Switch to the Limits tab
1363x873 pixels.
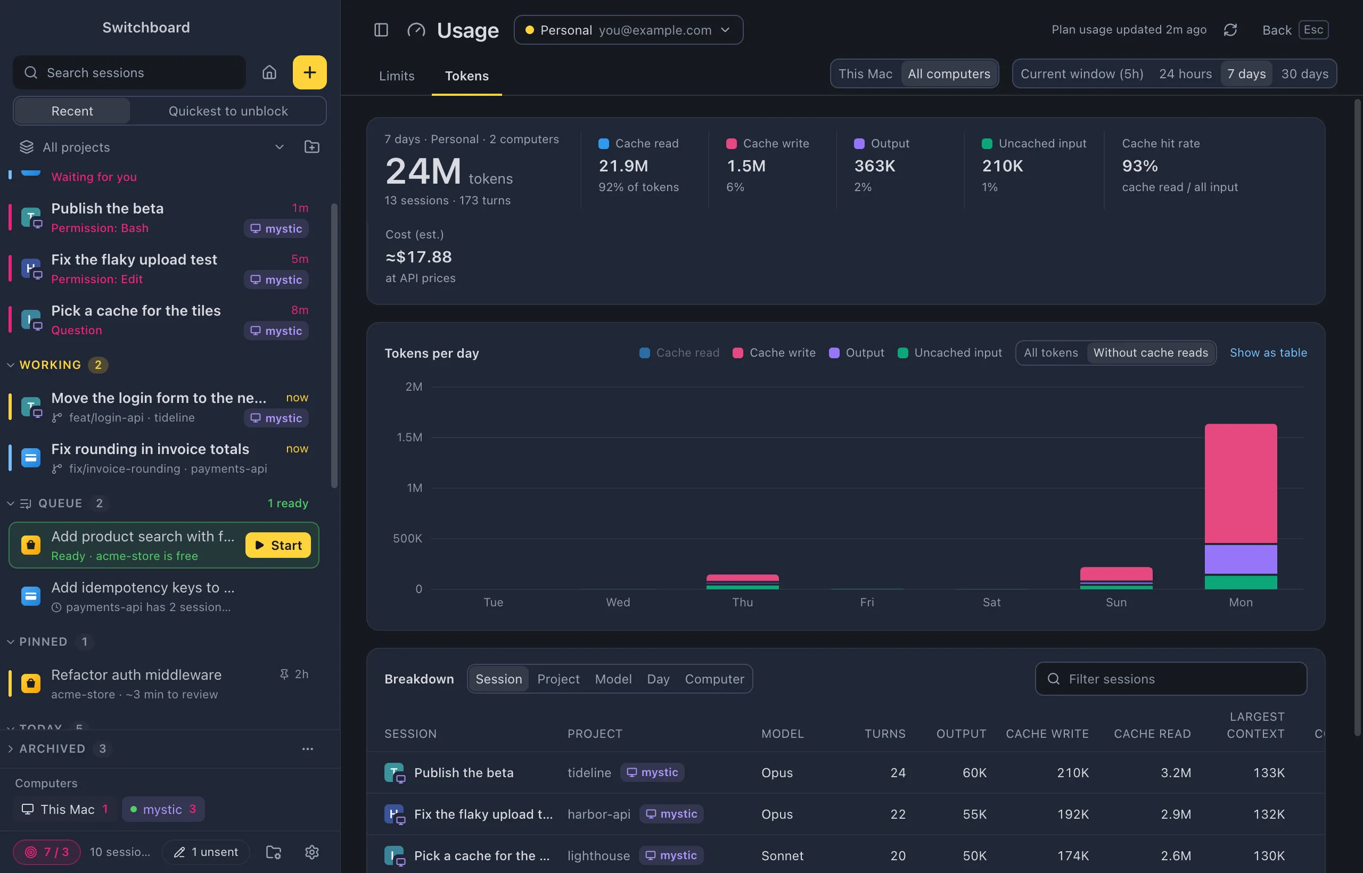click(x=396, y=76)
